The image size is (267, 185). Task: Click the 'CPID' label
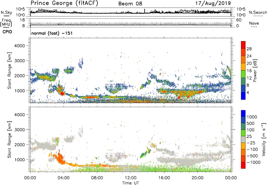pyautogui.click(x=7, y=32)
